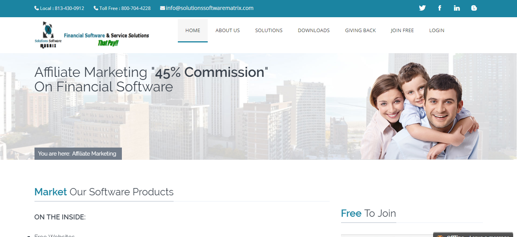
Task: Click the phone icon beside Local number
Action: pos(36,8)
